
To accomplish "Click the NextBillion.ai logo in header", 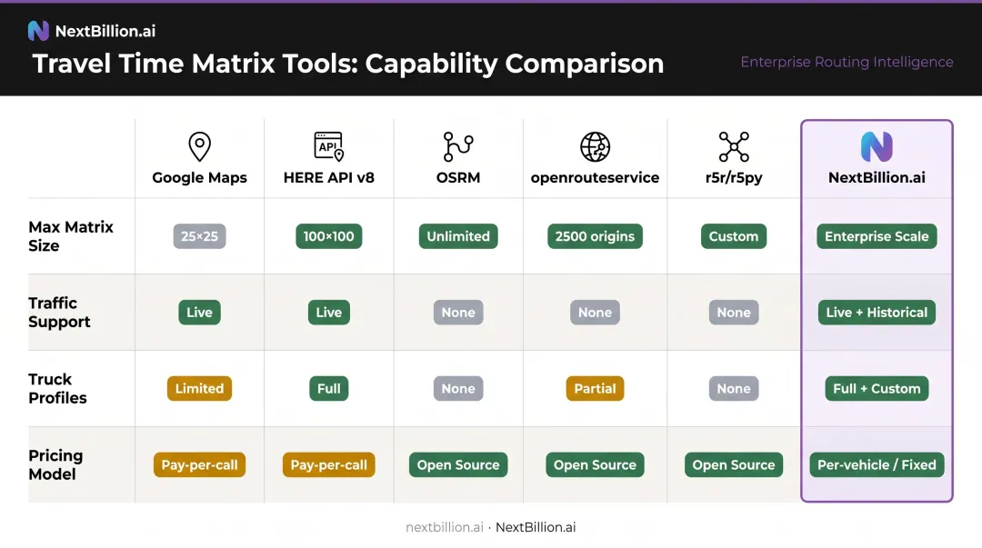I will pyautogui.click(x=38, y=31).
